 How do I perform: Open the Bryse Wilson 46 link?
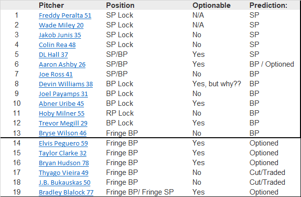(x=62, y=133)
